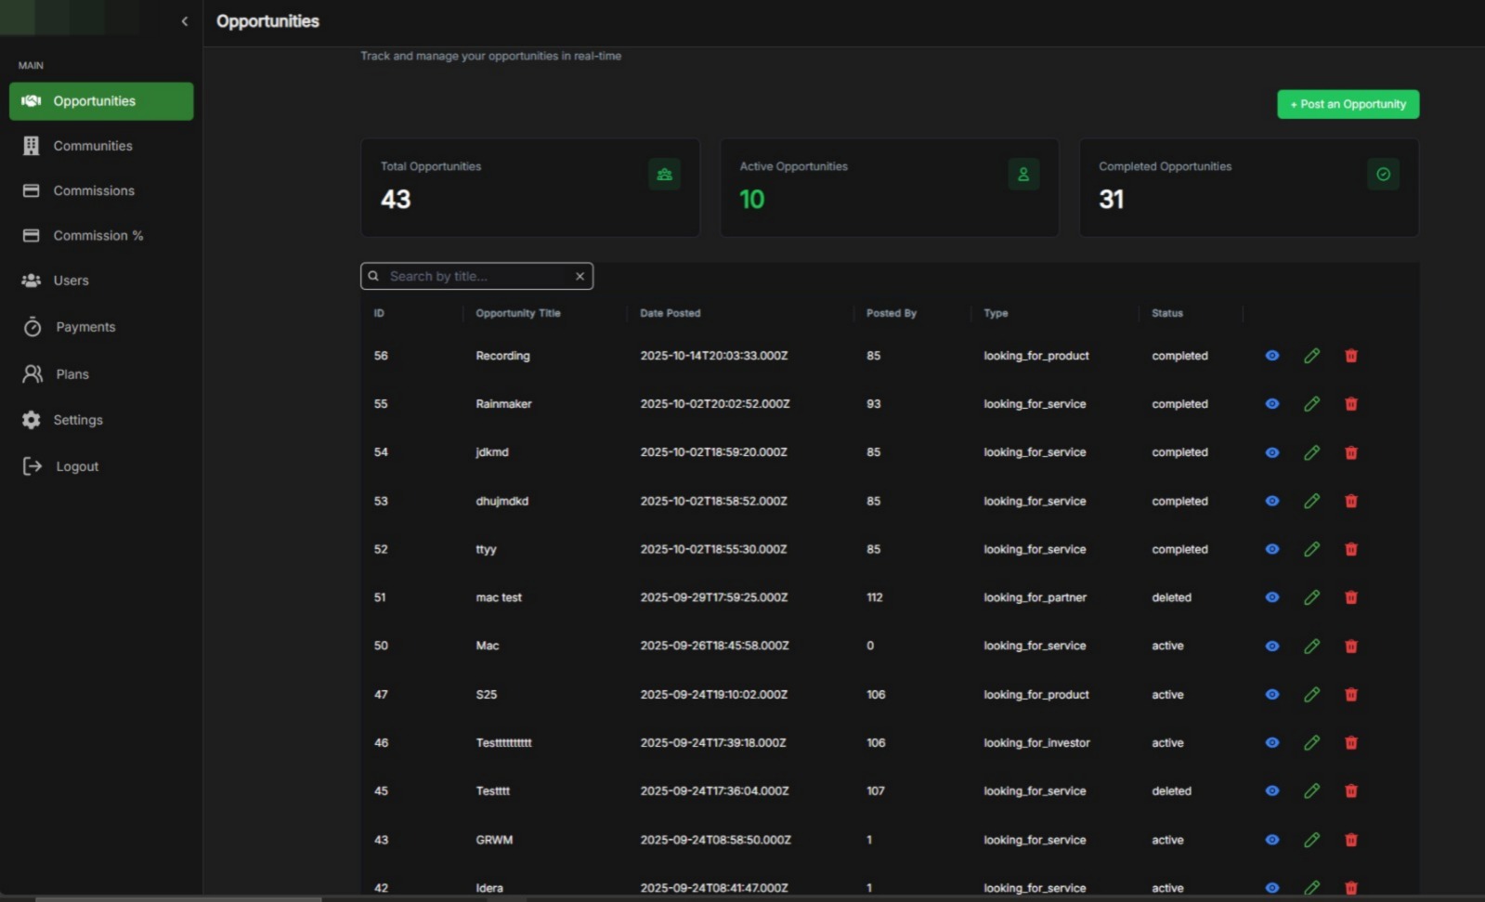
Task: Edit the ttyy opportunity
Action: coord(1312,549)
